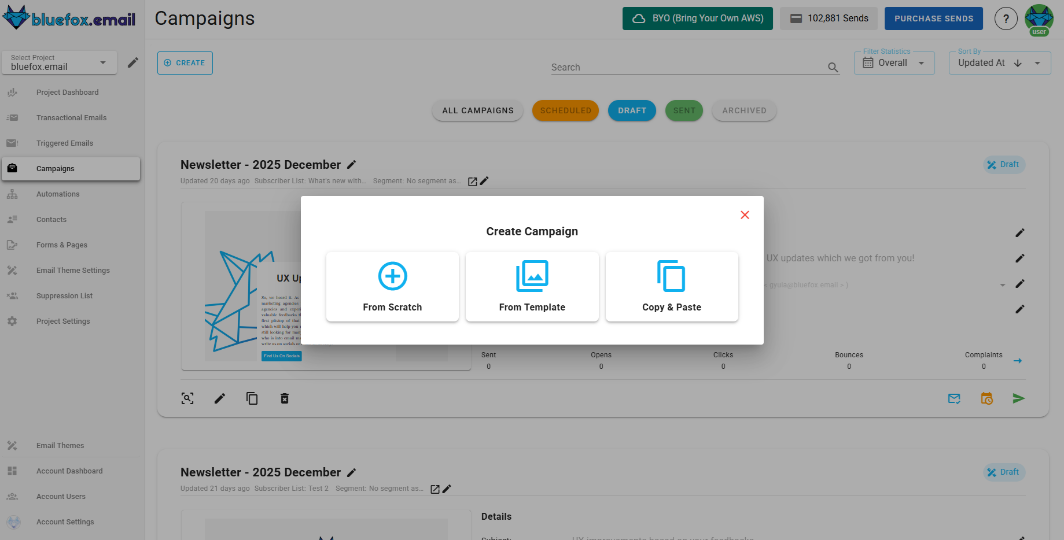Viewport: 1064px width, 540px height.
Task: Open help via the question mark icon
Action: click(1006, 19)
